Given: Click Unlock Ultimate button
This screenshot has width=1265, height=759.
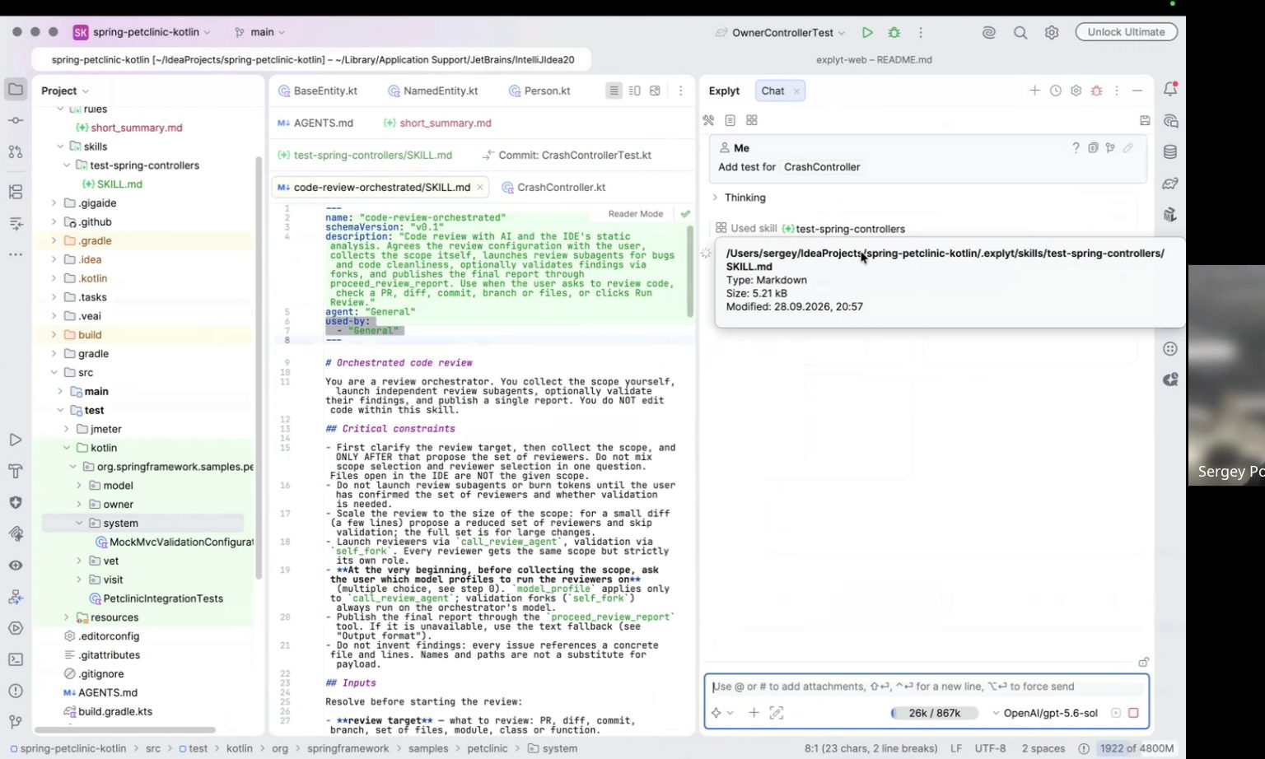Looking at the screenshot, I should [x=1126, y=32].
